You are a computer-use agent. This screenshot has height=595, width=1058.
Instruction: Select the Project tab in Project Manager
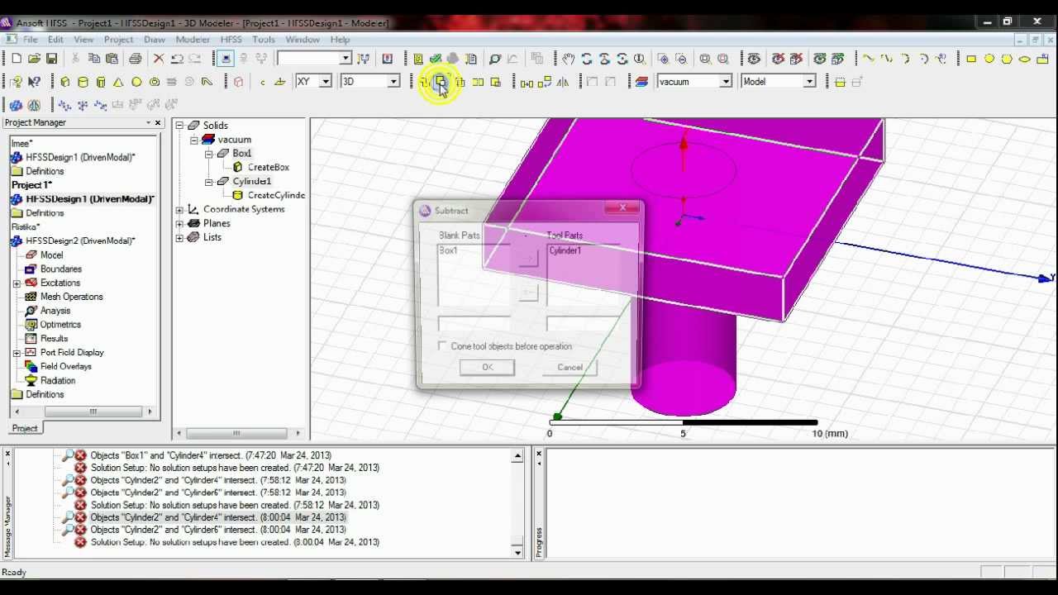coord(25,428)
